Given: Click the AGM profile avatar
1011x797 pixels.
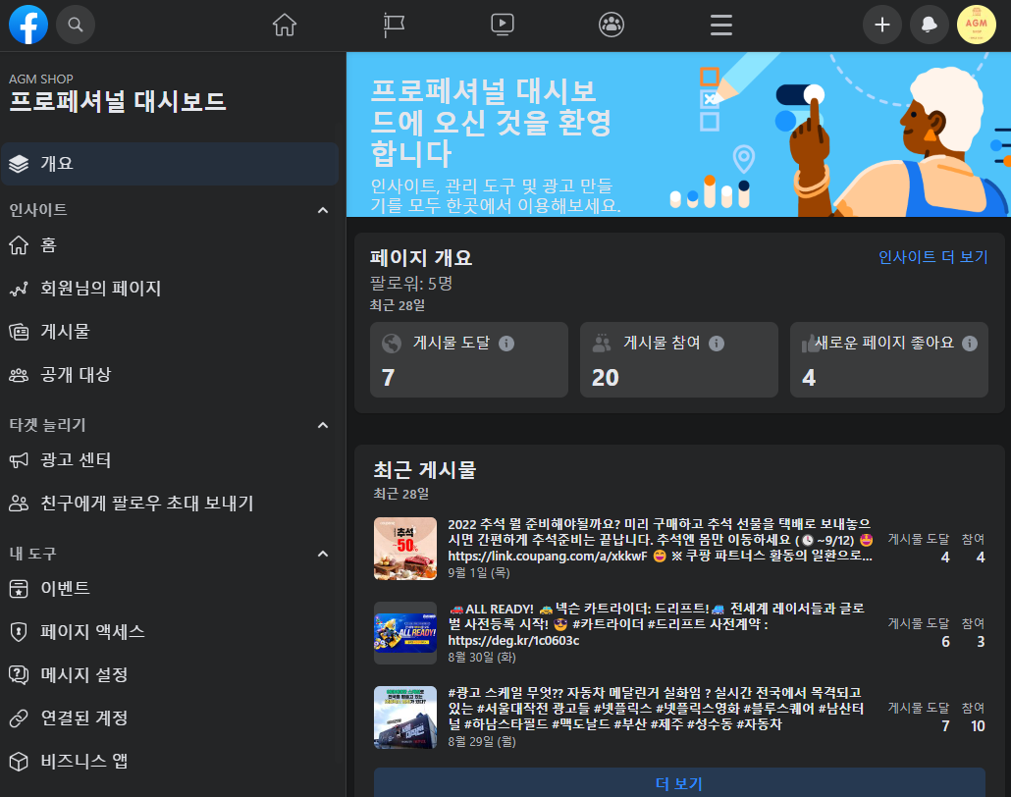Looking at the screenshot, I should pyautogui.click(x=976, y=25).
